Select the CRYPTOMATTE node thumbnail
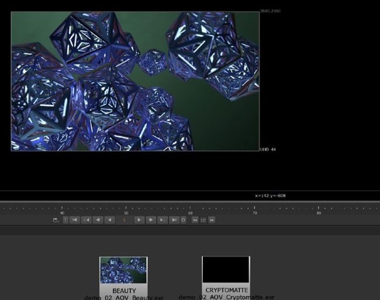 click(226, 270)
